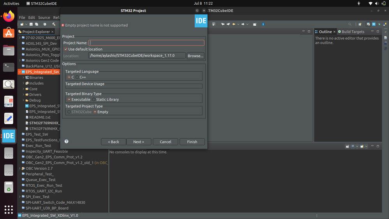Click the dialog help question mark icon
The image size is (389, 219).
point(67,141)
